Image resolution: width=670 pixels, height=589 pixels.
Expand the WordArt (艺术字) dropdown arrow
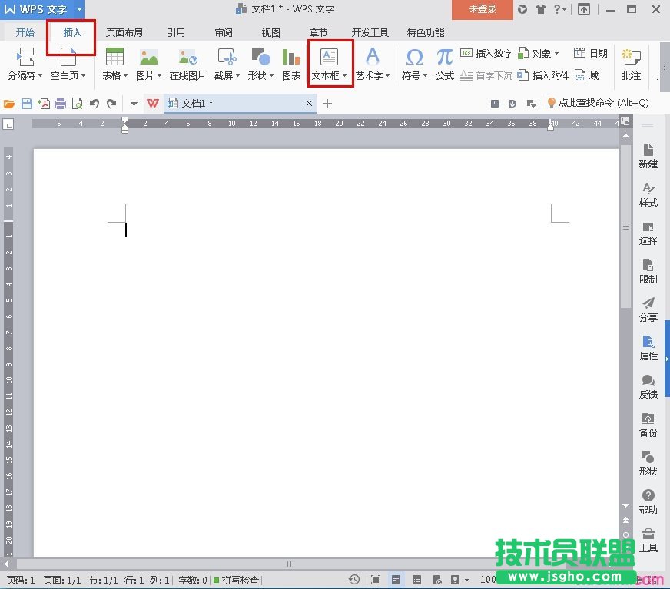click(x=387, y=76)
